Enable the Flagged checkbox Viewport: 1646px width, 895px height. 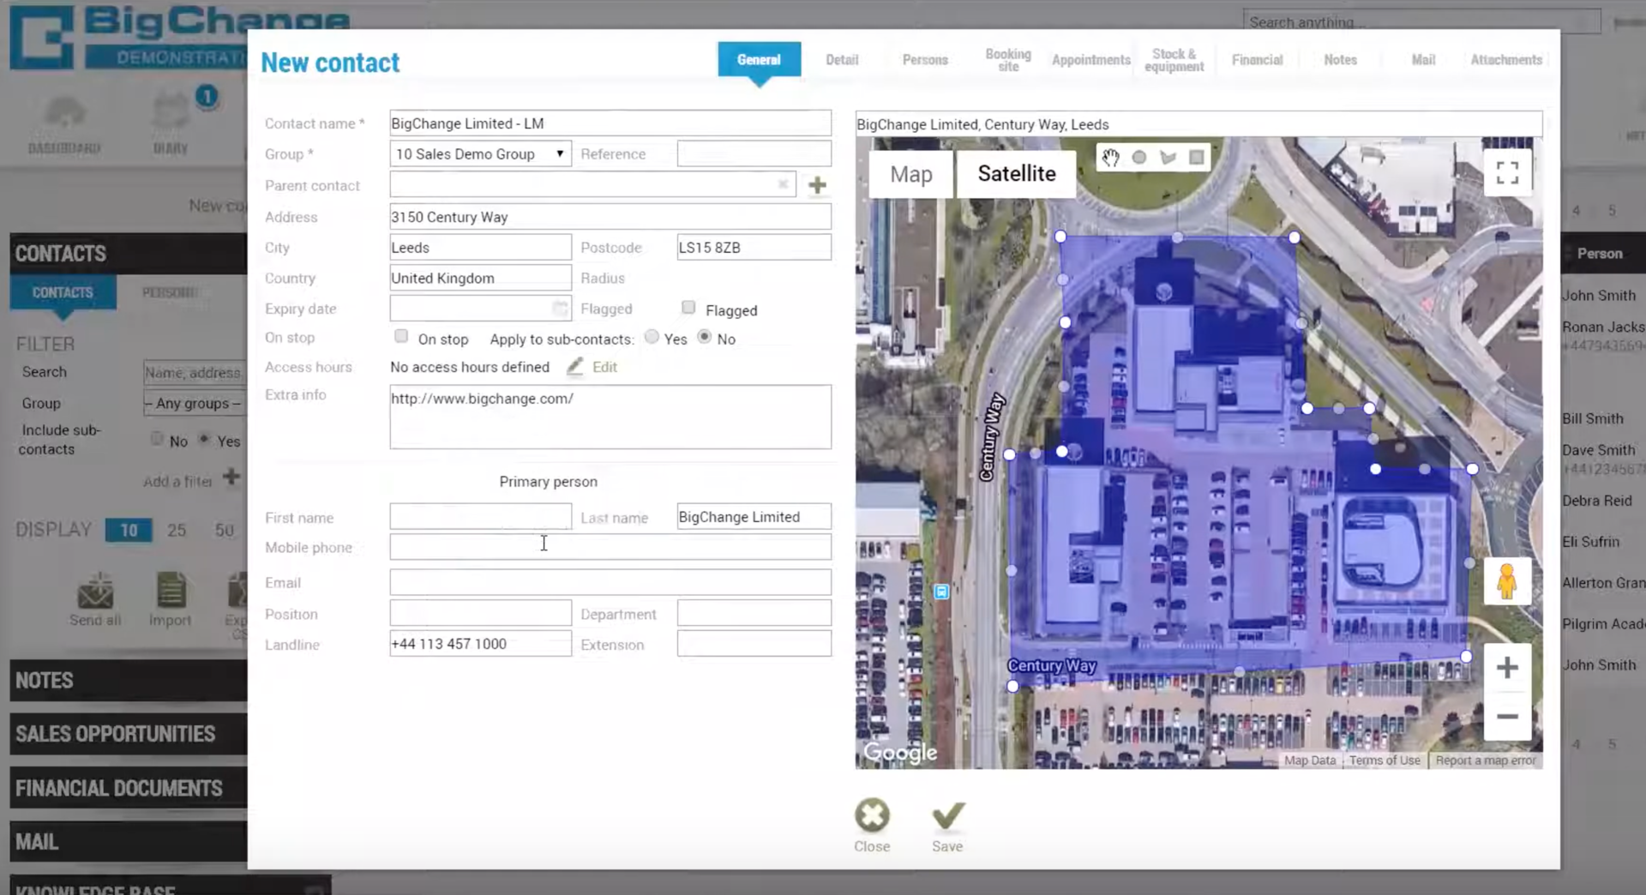pos(688,308)
